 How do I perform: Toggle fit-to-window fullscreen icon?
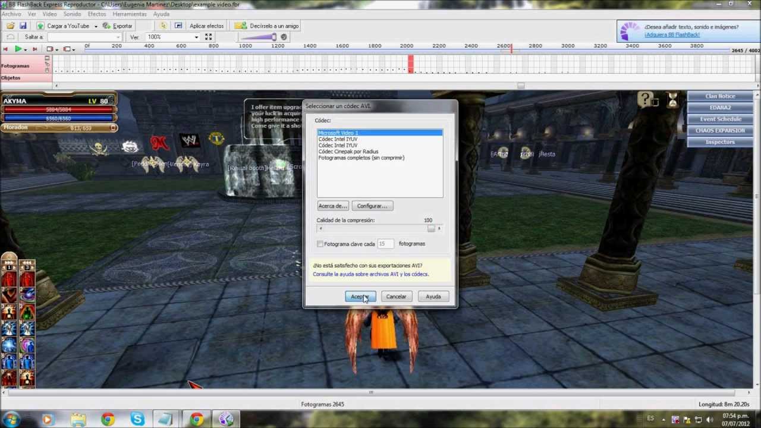tap(209, 37)
